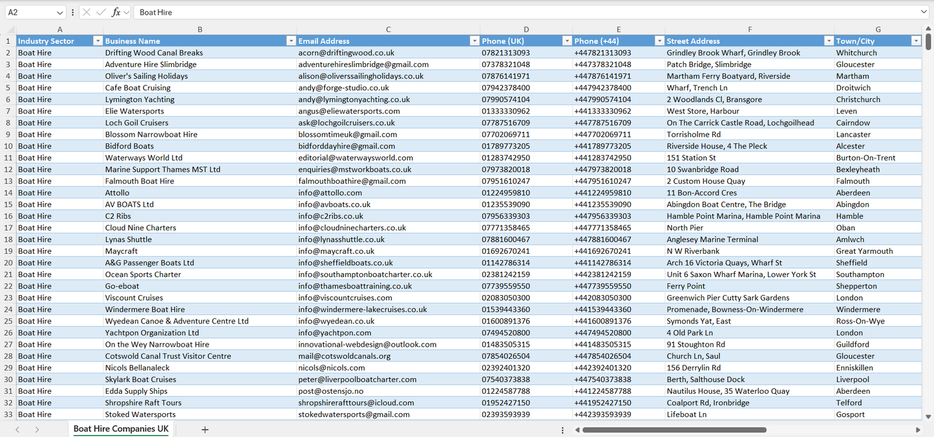Click the vertical scrollbar down arrow
The height and width of the screenshot is (437, 934).
[x=928, y=417]
